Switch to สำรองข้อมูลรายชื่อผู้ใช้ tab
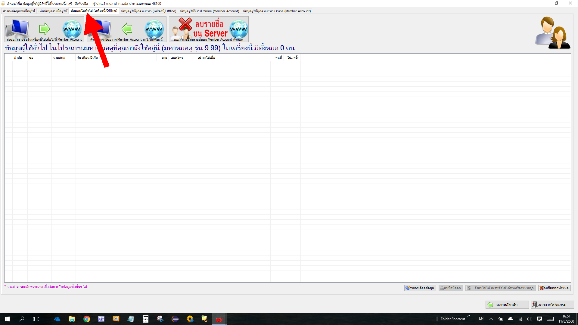 point(19,11)
